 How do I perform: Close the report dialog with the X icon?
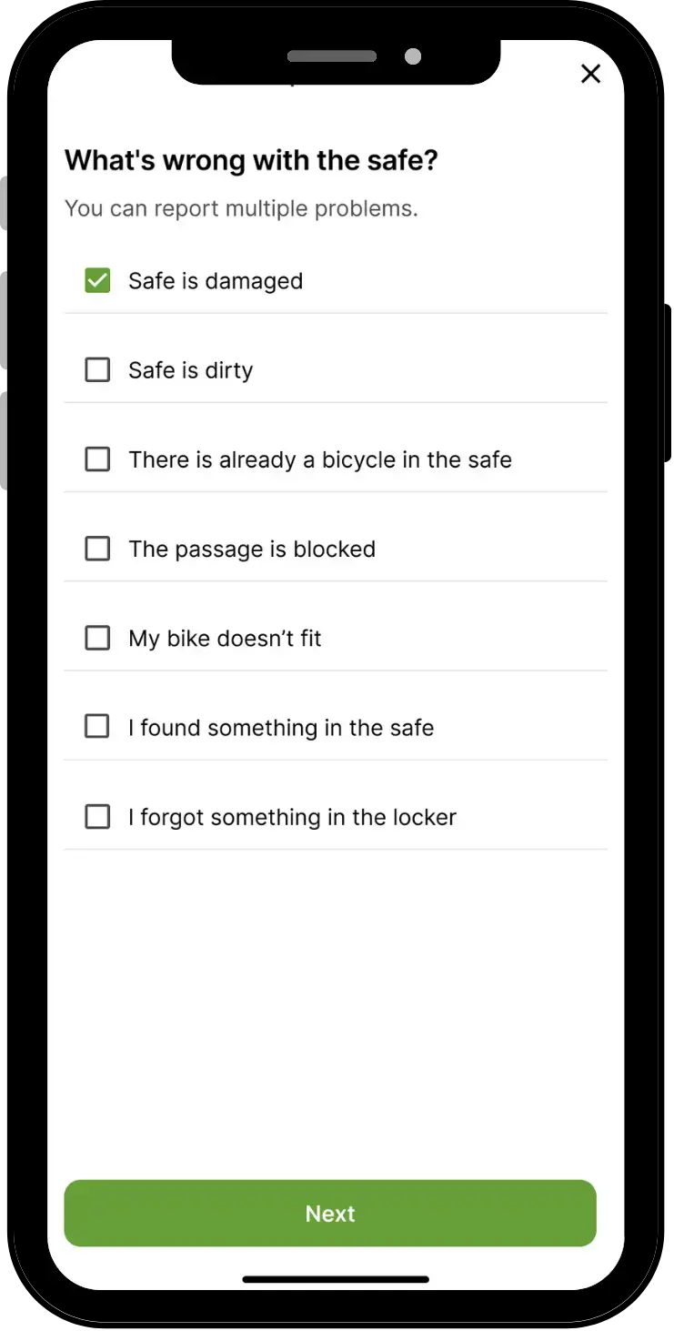tap(590, 74)
